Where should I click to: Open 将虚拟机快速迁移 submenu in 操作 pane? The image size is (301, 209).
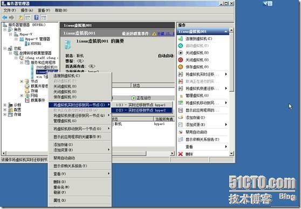tap(226, 88)
